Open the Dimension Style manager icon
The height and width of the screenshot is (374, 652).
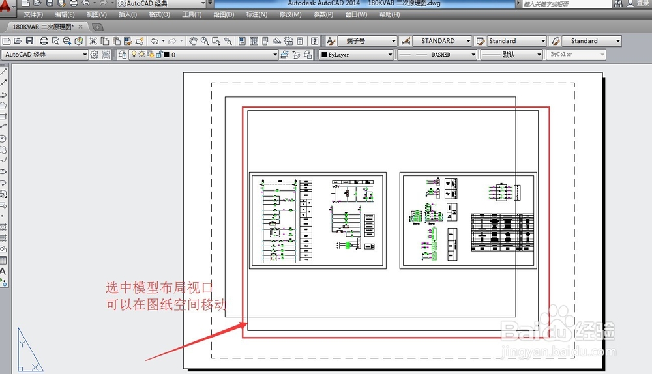point(406,41)
